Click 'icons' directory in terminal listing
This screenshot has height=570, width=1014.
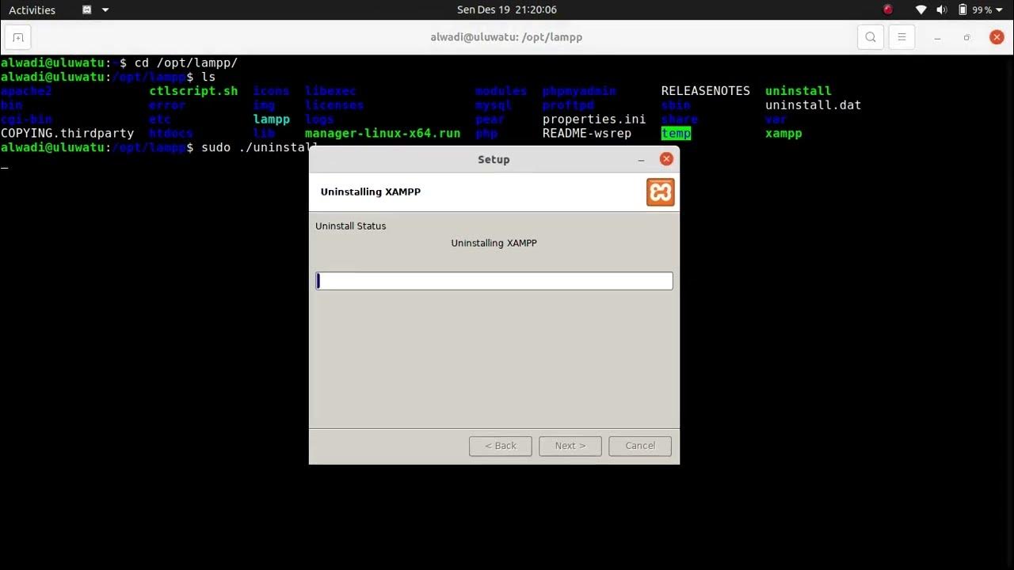[272, 91]
